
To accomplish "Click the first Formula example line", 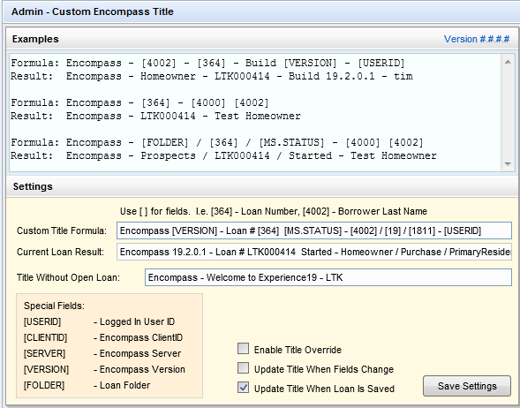I will pyautogui.click(x=207, y=63).
